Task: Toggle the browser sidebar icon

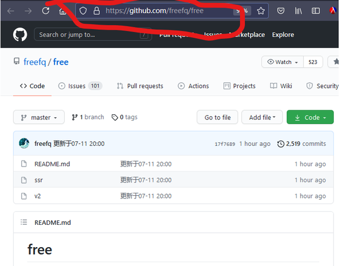Action: pyautogui.click(x=316, y=11)
